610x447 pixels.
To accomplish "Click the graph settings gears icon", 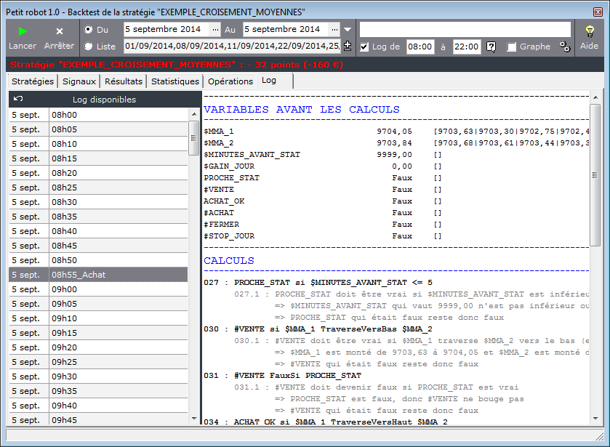I will tap(564, 47).
